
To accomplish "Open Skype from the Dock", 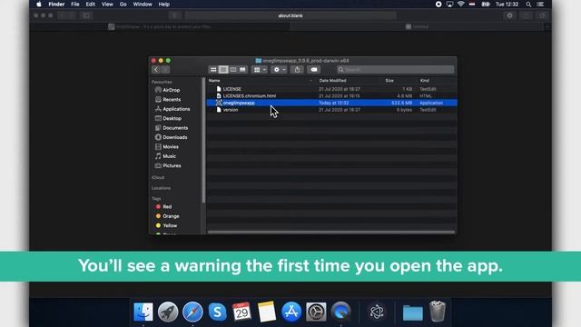I will pyautogui.click(x=217, y=312).
